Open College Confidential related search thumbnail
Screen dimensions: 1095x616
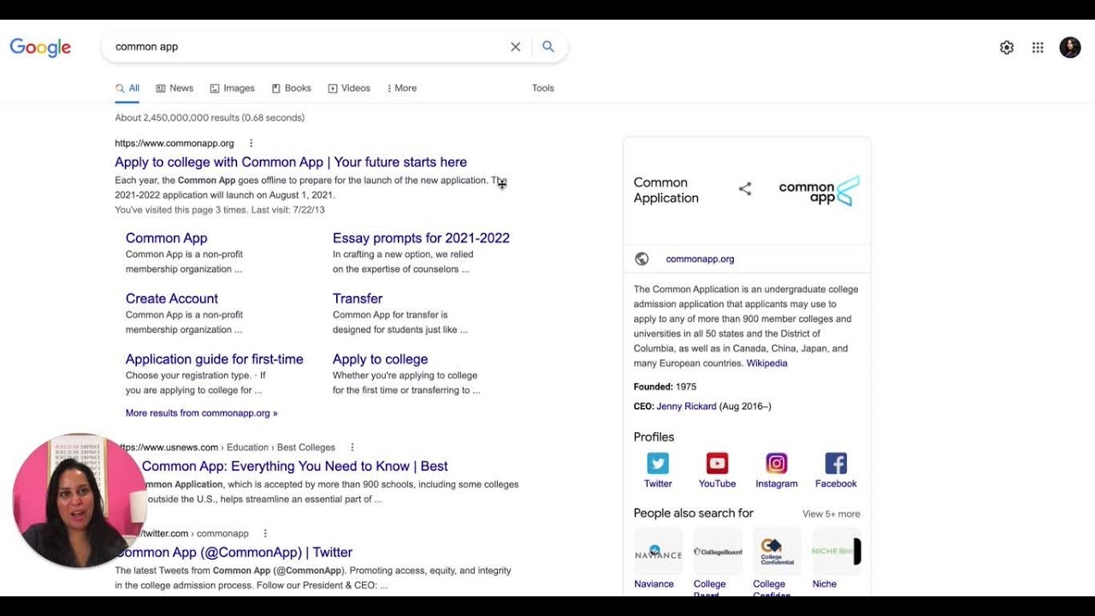(x=777, y=552)
